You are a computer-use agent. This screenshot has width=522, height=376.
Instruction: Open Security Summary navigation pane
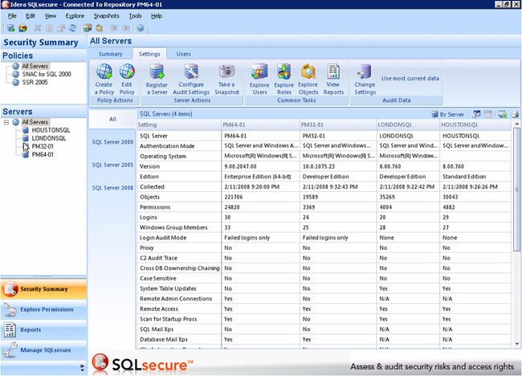tap(43, 289)
